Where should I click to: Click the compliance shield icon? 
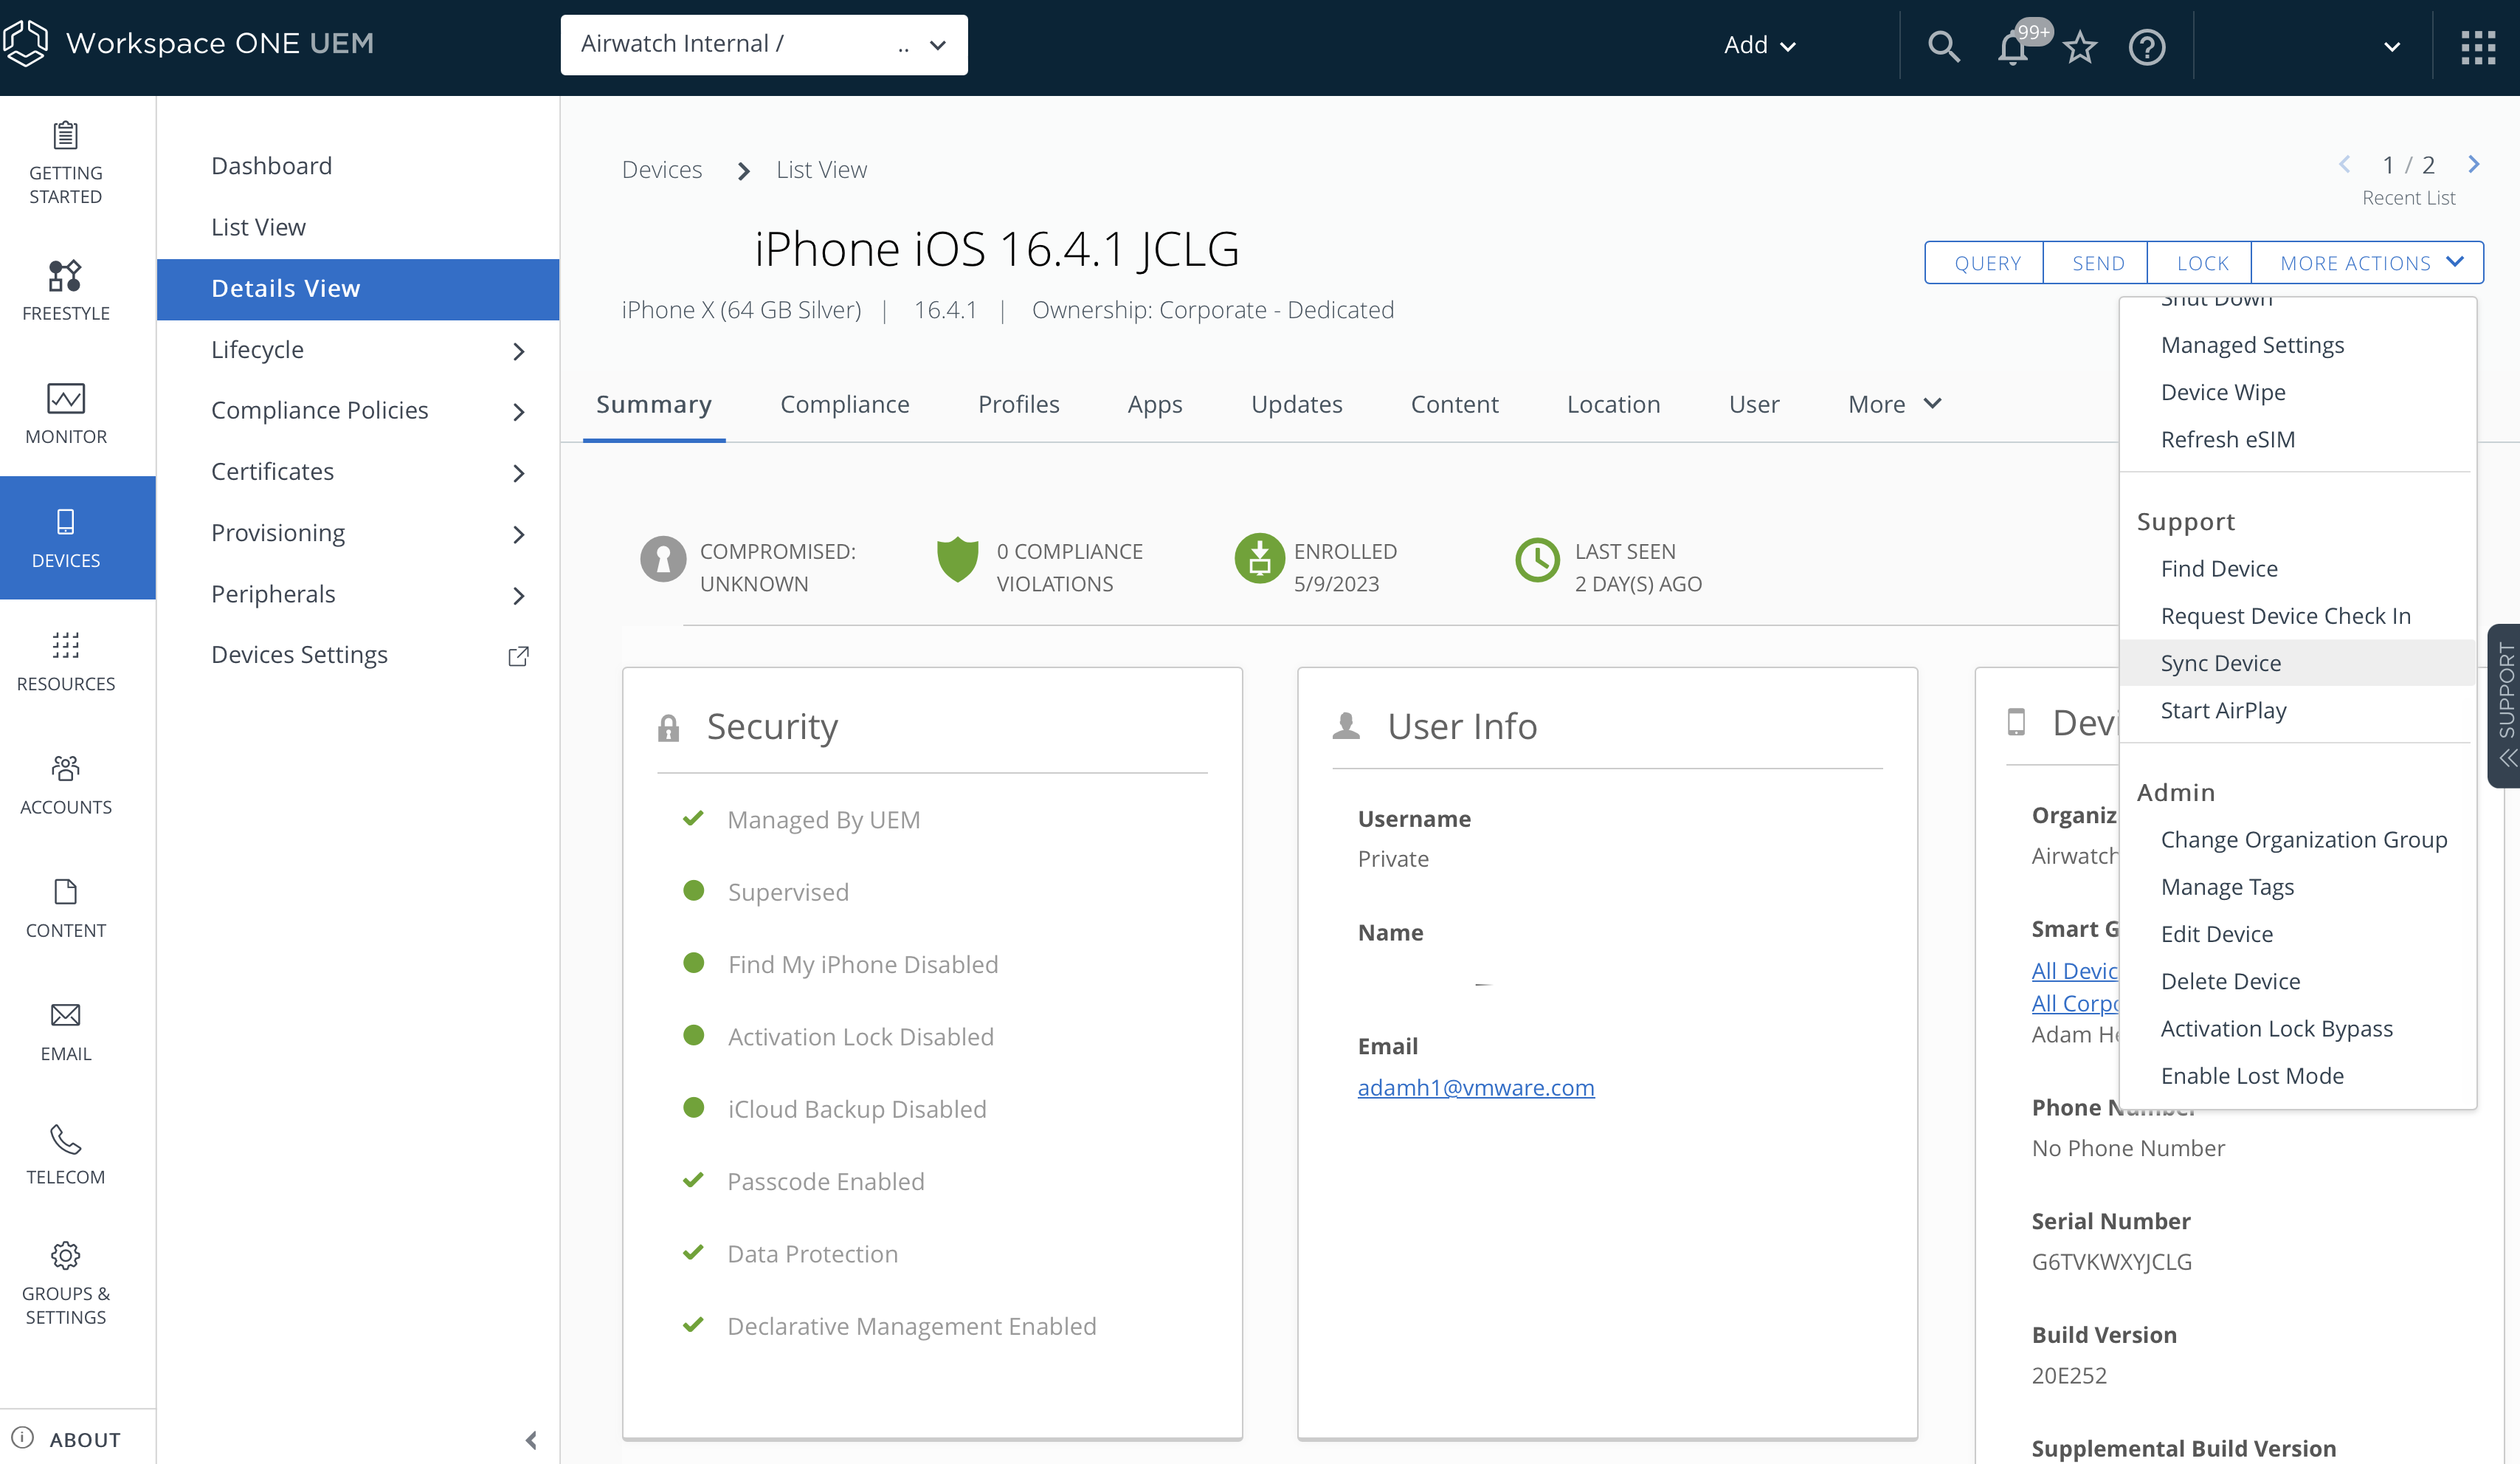(x=957, y=560)
